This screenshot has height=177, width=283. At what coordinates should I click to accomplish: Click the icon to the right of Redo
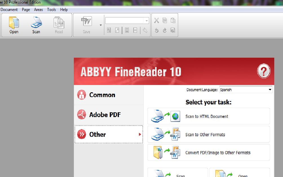[173, 30]
